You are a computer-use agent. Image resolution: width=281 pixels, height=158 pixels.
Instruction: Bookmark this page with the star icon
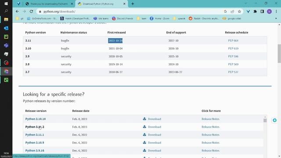pyautogui.click(x=239, y=11)
